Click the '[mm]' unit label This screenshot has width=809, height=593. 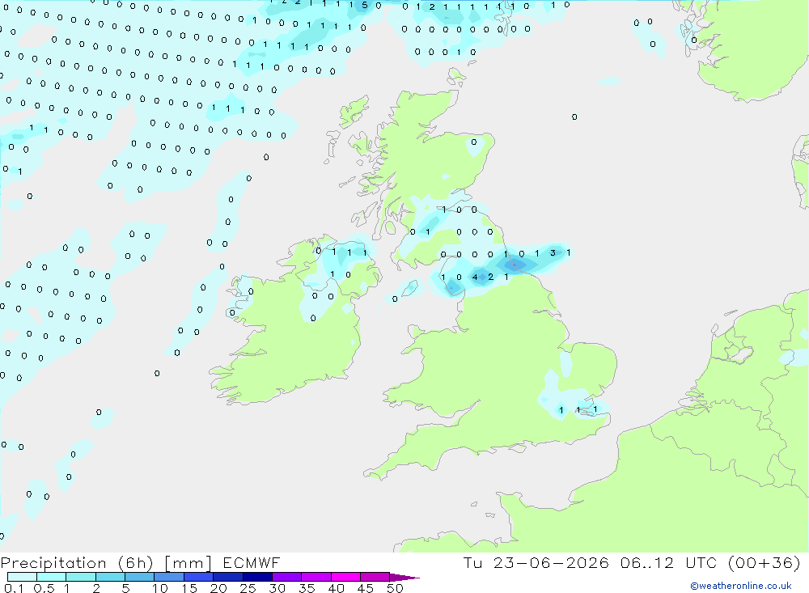pyautogui.click(x=188, y=563)
